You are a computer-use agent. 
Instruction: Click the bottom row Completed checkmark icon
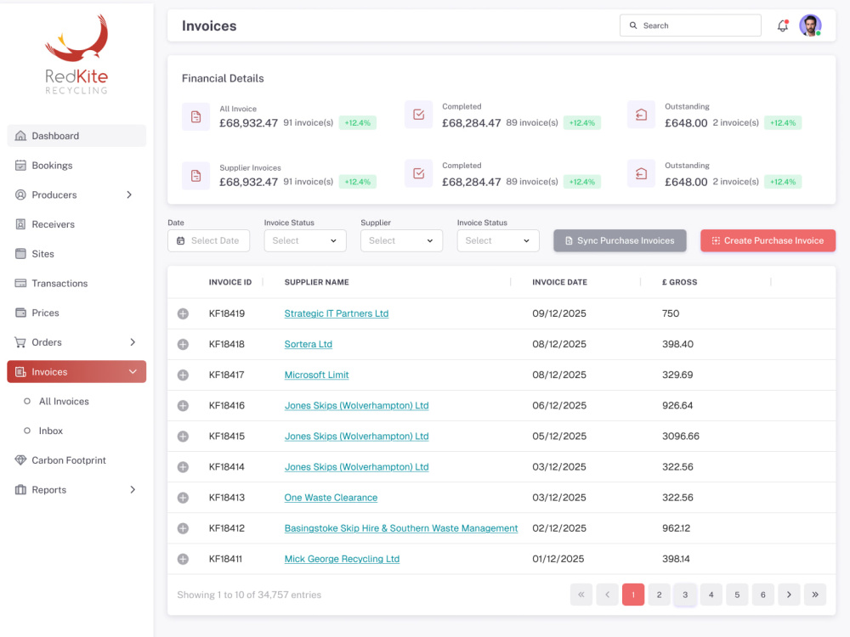coord(418,173)
